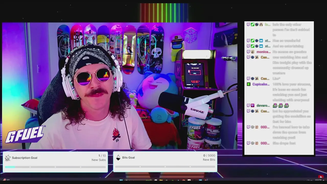327x184 pixels.
Task: Click the Bits Goal progress bar
Action: (165, 167)
